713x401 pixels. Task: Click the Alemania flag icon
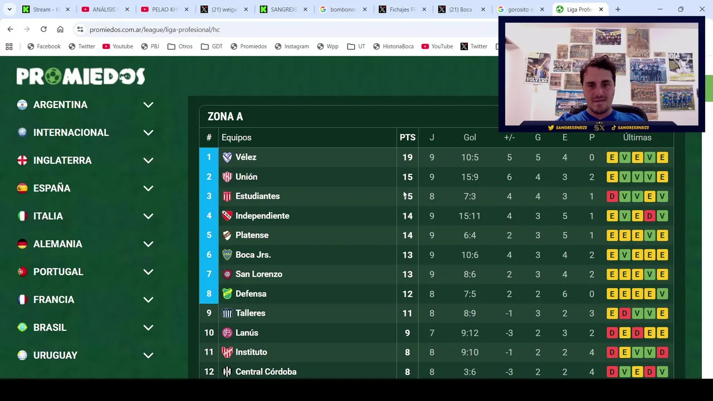point(22,244)
